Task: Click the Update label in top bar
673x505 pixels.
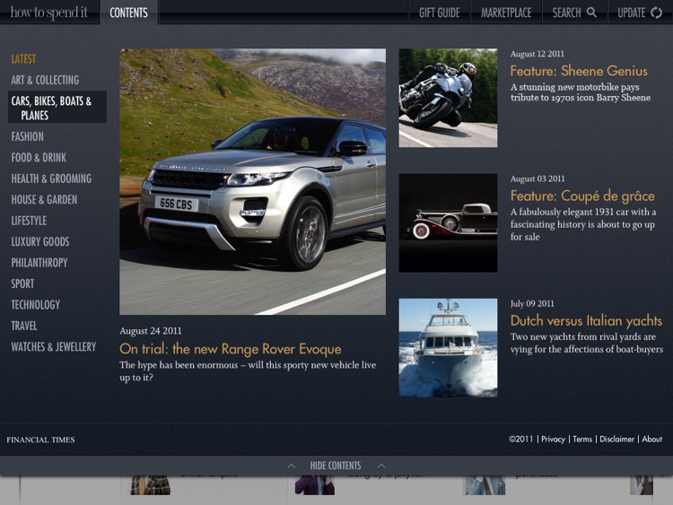Action: coord(632,13)
